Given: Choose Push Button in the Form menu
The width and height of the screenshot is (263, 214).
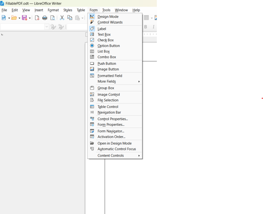Looking at the screenshot, I should pyautogui.click(x=115, y=64).
